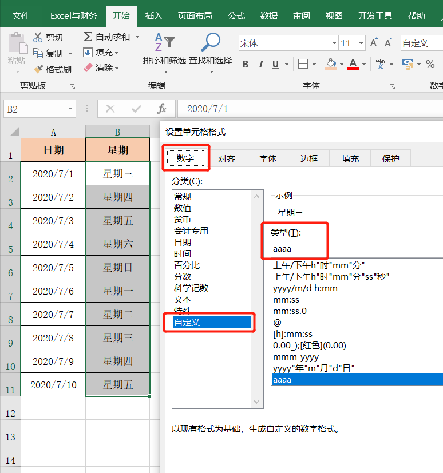Click the formula bar showing 2020/7/1
The height and width of the screenshot is (473, 443).
[310, 109]
